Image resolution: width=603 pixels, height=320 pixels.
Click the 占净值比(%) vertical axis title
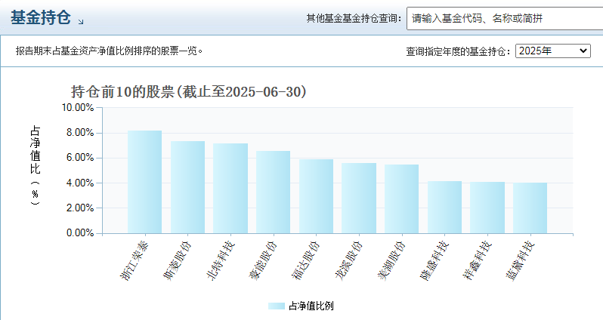[x=35, y=165]
